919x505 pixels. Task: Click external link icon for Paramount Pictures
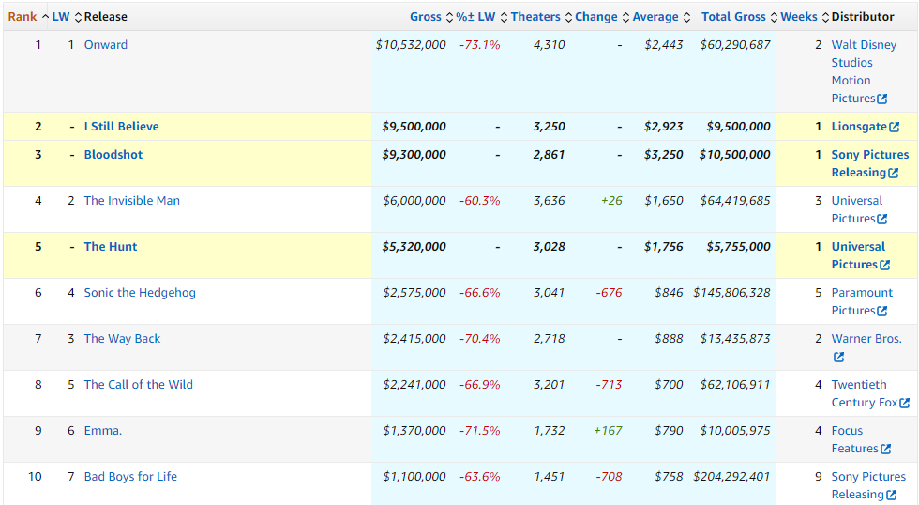click(x=881, y=312)
